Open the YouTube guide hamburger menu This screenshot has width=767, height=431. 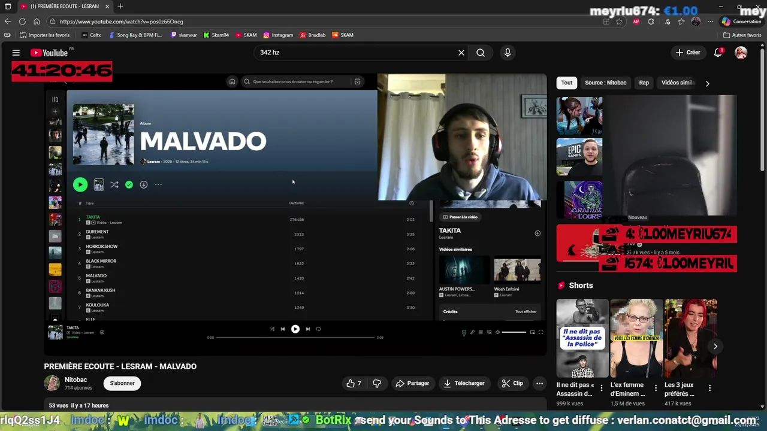tap(16, 53)
